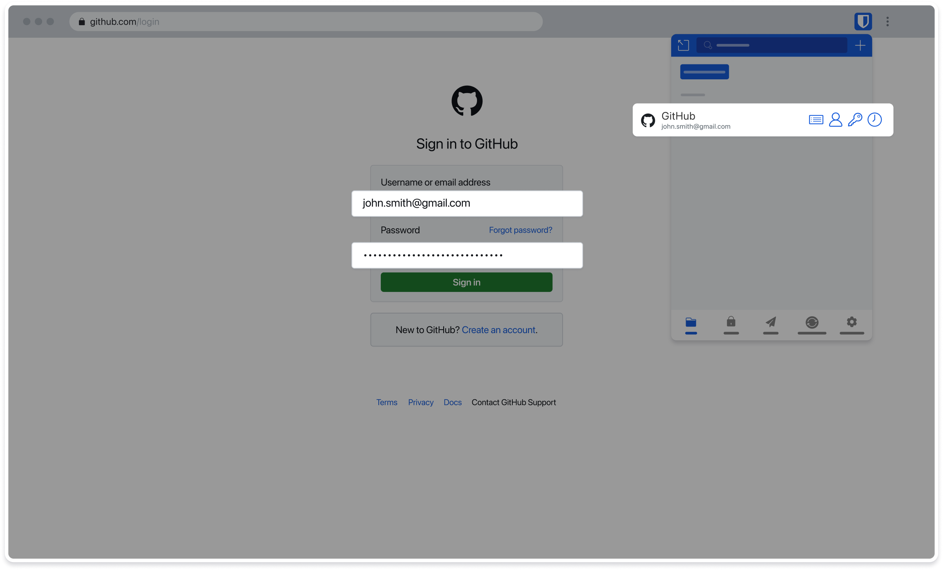Click the blue button in Bitwarden popup

tap(704, 72)
